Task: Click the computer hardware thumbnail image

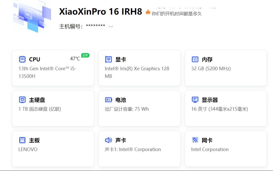Action: coord(32,16)
